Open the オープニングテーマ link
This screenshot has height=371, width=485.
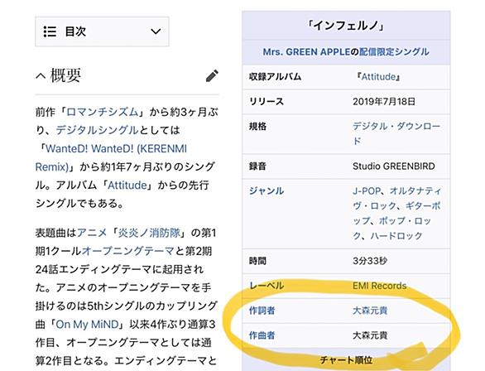point(128,251)
